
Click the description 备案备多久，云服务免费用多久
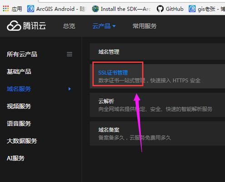coord(135,138)
